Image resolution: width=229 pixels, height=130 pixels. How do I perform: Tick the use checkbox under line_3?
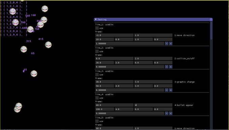tap(97, 75)
